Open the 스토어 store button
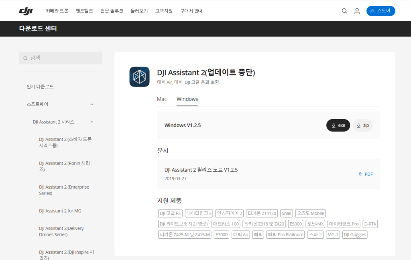 click(380, 11)
